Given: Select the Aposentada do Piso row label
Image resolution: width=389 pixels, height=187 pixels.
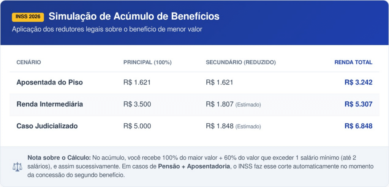Looking at the screenshot, I should click(x=49, y=82).
